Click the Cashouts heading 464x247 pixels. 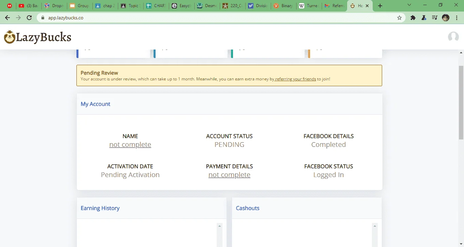[248, 208]
